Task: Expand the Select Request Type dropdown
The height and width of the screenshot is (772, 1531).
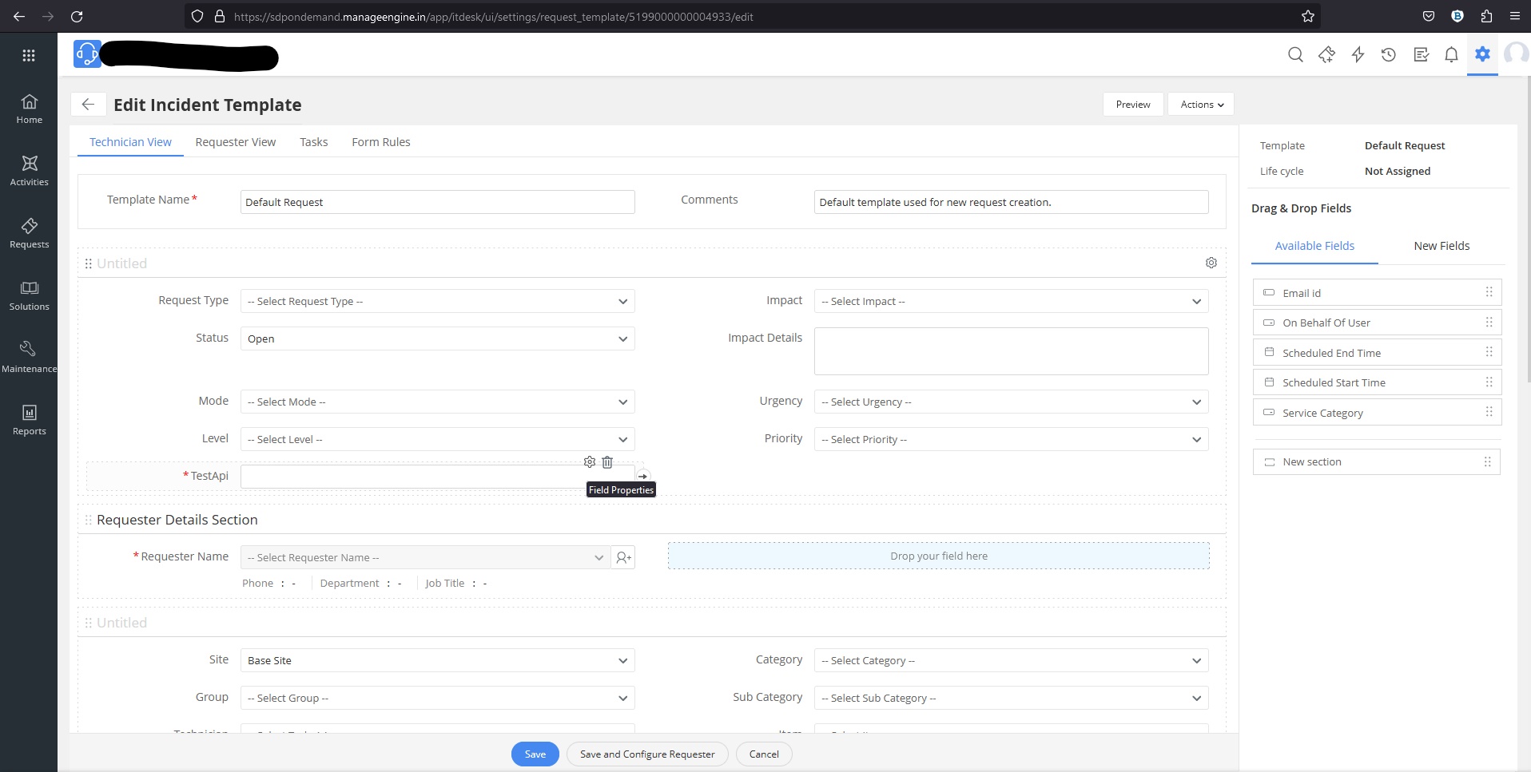Action: tap(437, 302)
